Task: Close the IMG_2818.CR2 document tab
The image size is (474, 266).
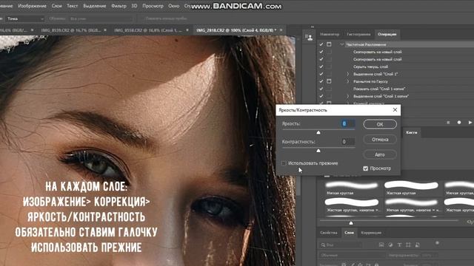Action: point(281,30)
